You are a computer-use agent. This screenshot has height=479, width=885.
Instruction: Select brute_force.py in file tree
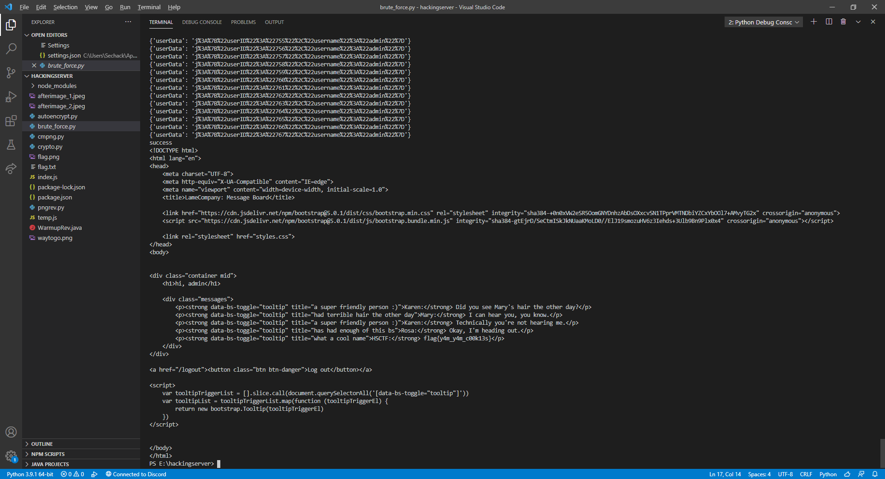(x=81, y=127)
